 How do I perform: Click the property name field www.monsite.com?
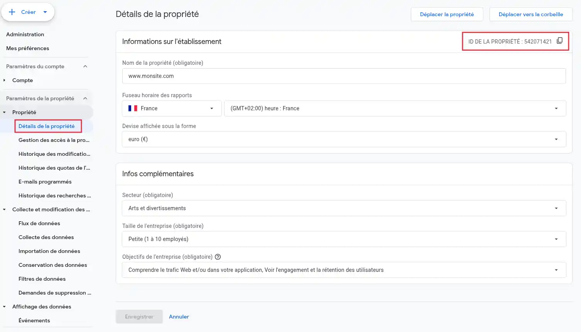coord(344,76)
